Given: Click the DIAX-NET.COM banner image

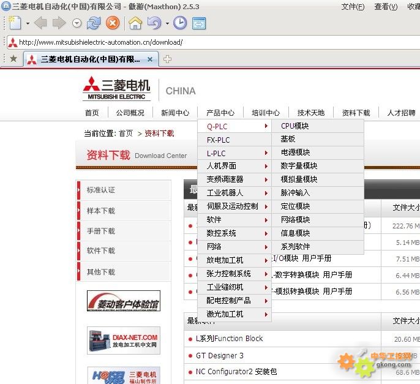Looking at the screenshot, I should [124, 341].
